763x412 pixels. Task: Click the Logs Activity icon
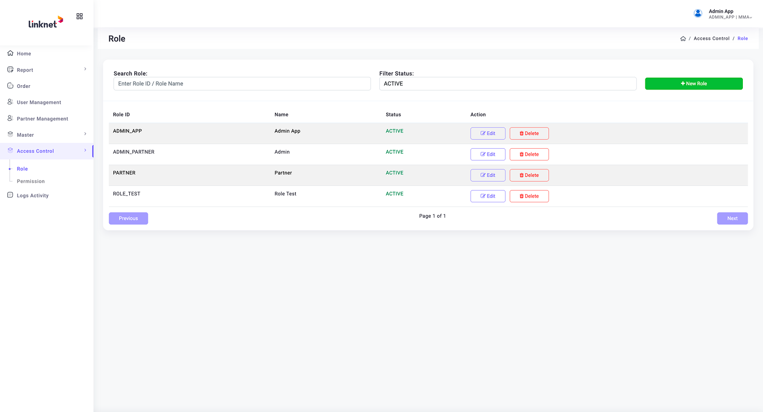(11, 195)
